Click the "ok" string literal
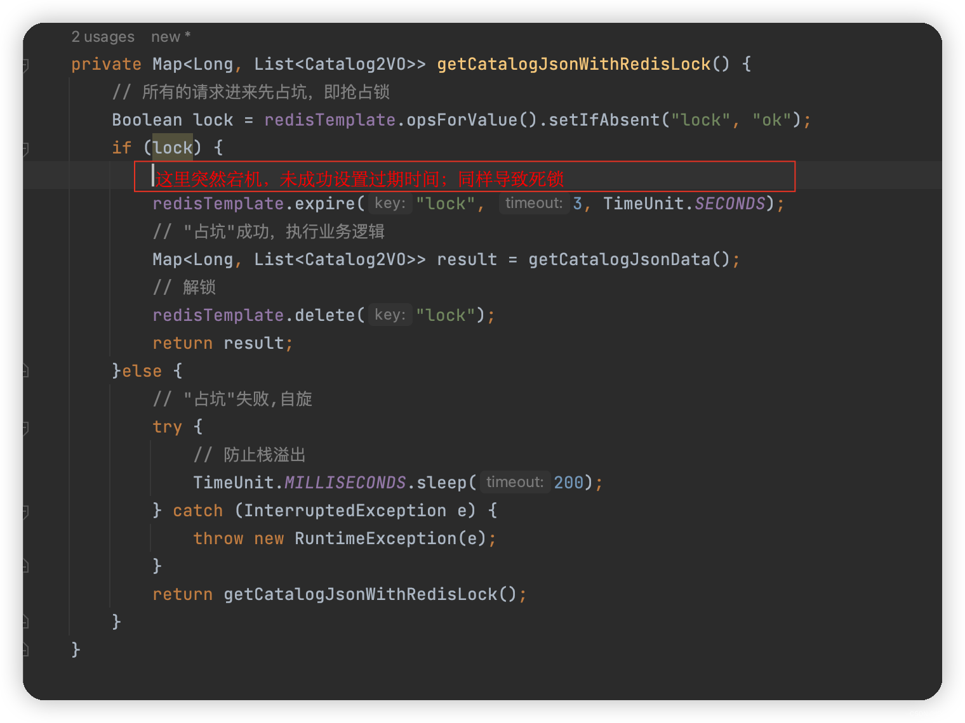The image size is (965, 723). pyautogui.click(x=772, y=120)
